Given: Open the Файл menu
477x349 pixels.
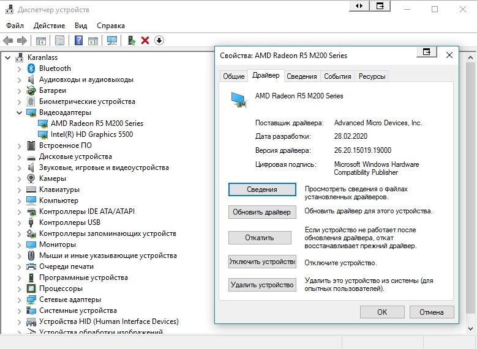Looking at the screenshot, I should pyautogui.click(x=15, y=26).
